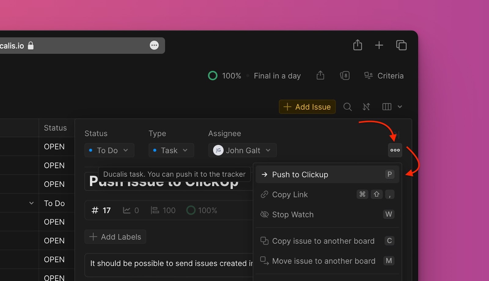Open the criteria cards icon showing 8
Screen dimensions: 489x281
click(345, 75)
